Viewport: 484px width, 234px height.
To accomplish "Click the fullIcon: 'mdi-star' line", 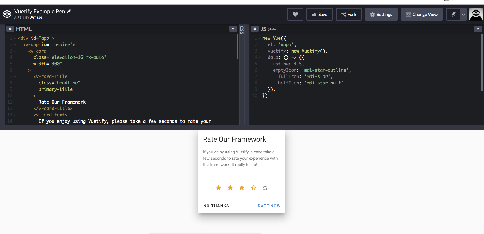I will (305, 77).
